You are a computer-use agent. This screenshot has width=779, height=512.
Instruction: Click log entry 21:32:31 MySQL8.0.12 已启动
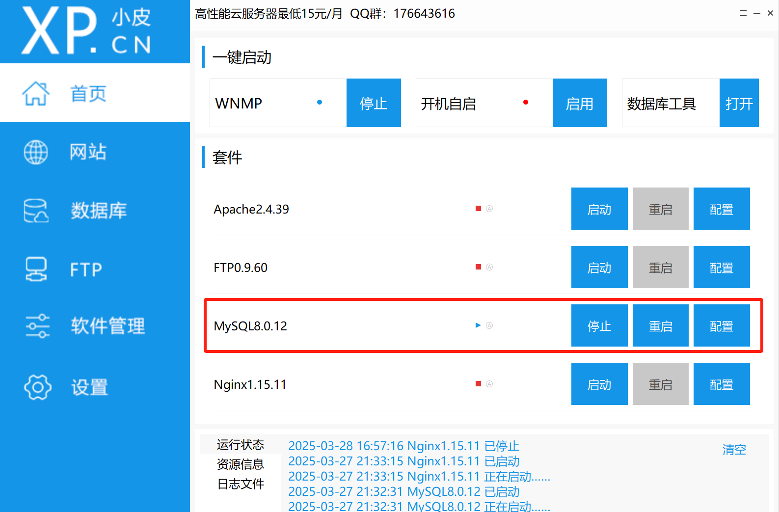pos(403,491)
